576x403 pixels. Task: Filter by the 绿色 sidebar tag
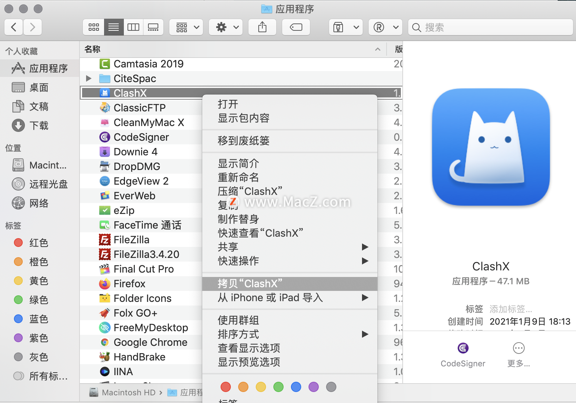coord(40,300)
